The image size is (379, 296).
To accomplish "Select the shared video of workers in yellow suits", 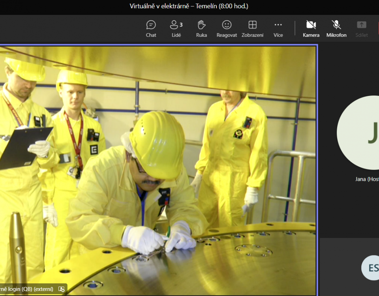I will [158, 170].
